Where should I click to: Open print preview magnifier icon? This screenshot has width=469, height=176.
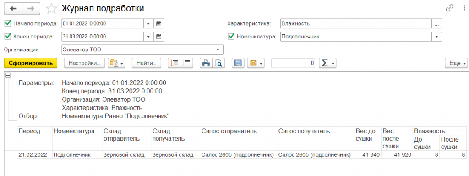coord(218,63)
